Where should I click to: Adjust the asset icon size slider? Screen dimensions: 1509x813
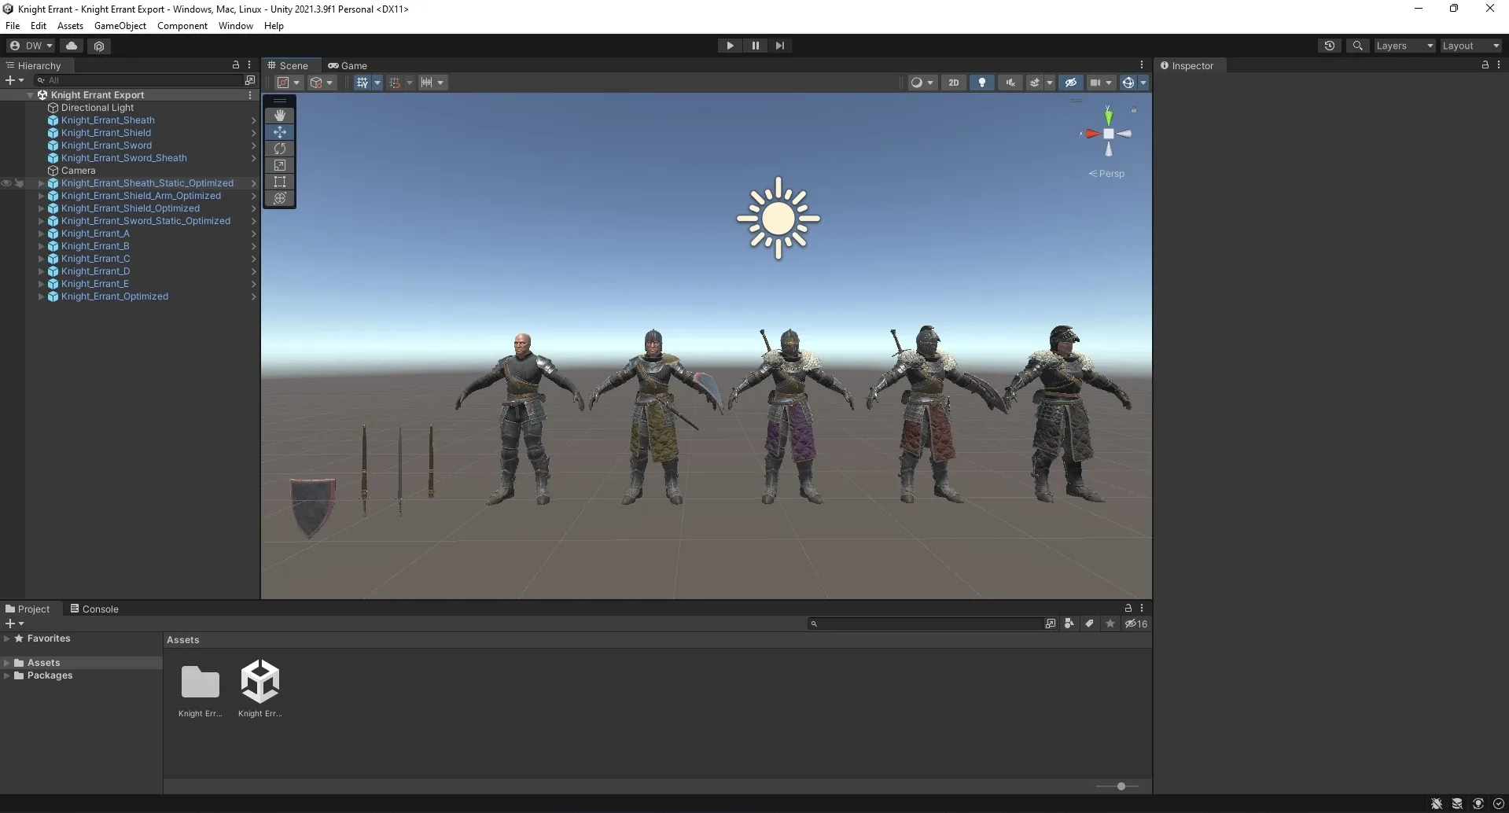[1121, 786]
